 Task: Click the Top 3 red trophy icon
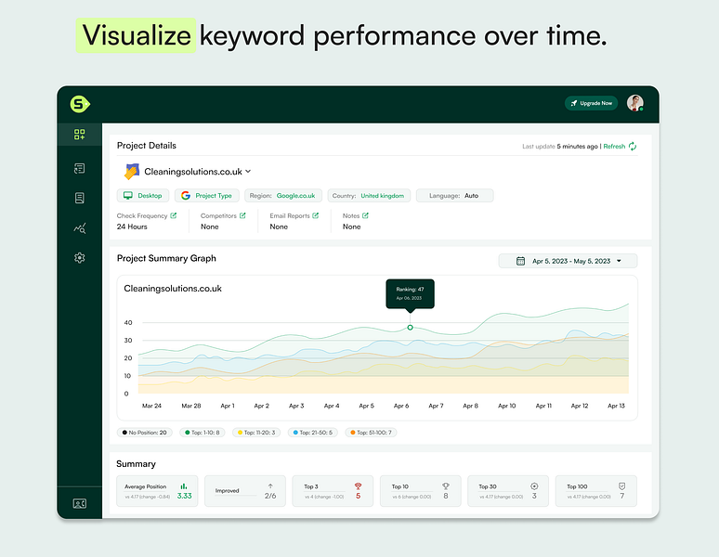click(359, 486)
